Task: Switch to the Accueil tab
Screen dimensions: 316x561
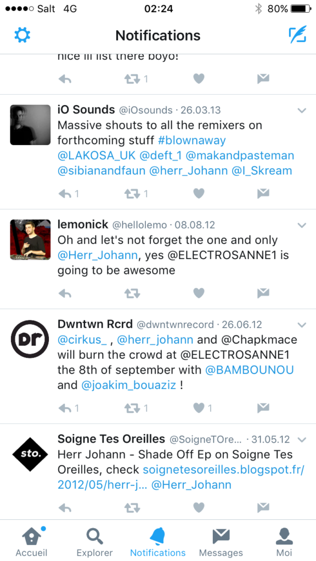Action: point(31,541)
